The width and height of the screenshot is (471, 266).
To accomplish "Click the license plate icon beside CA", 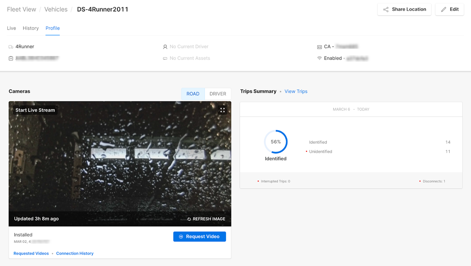I will (x=319, y=46).
